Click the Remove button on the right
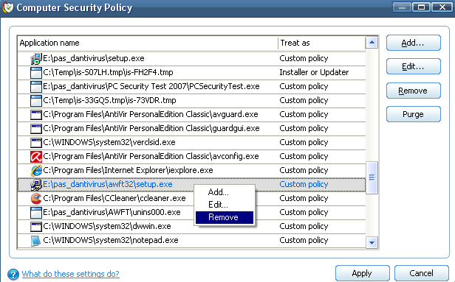Viewport: 455px width, 282px height. click(413, 91)
